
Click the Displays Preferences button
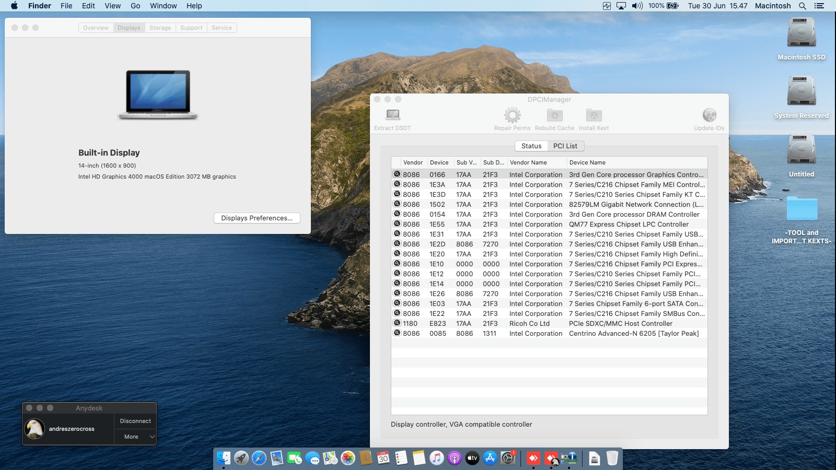(257, 218)
